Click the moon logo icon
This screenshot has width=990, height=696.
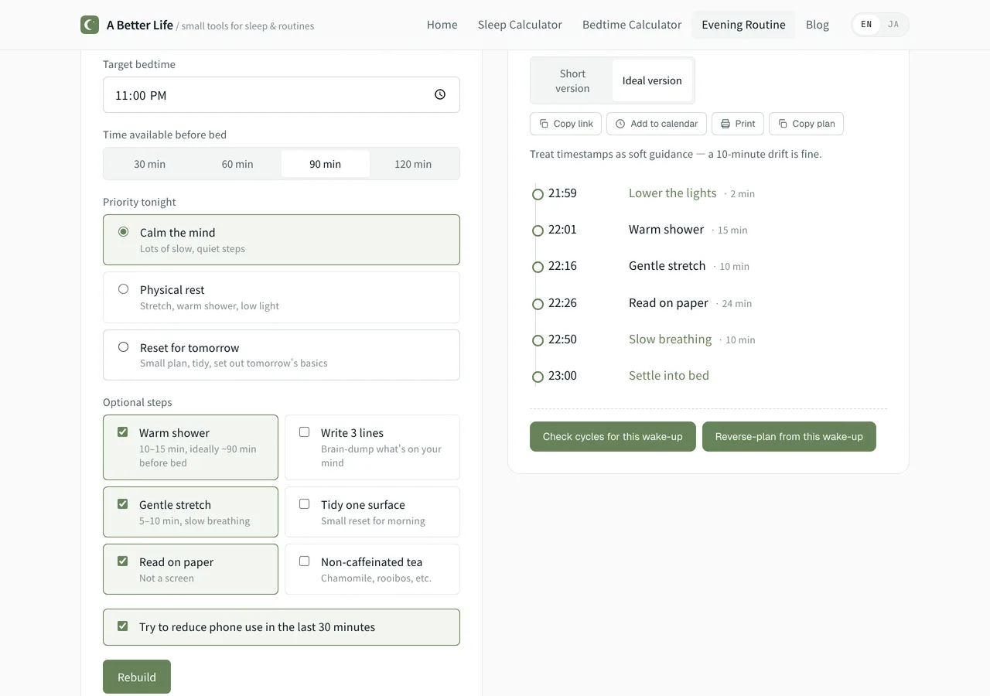pyautogui.click(x=90, y=25)
